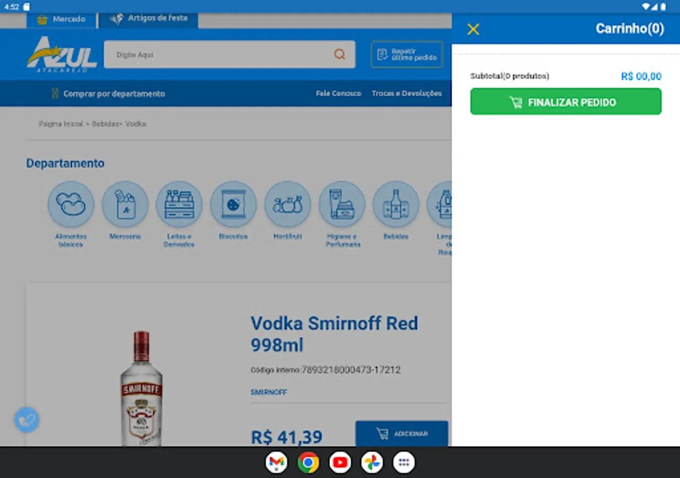The width and height of the screenshot is (680, 478).
Task: Click Repetir último pedido button
Action: tap(407, 54)
